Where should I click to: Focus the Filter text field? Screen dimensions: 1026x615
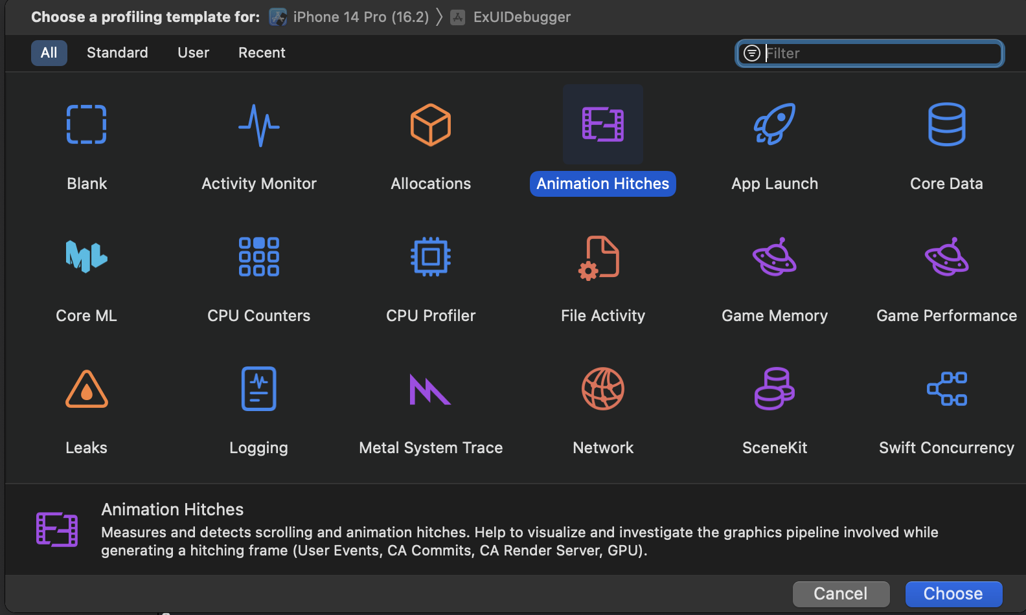(x=870, y=53)
